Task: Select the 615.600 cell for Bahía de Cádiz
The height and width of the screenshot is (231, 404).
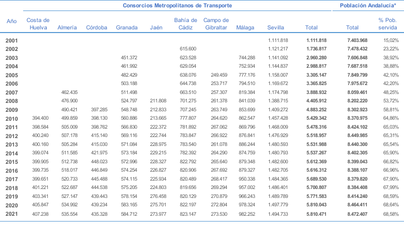Action: tap(187, 49)
